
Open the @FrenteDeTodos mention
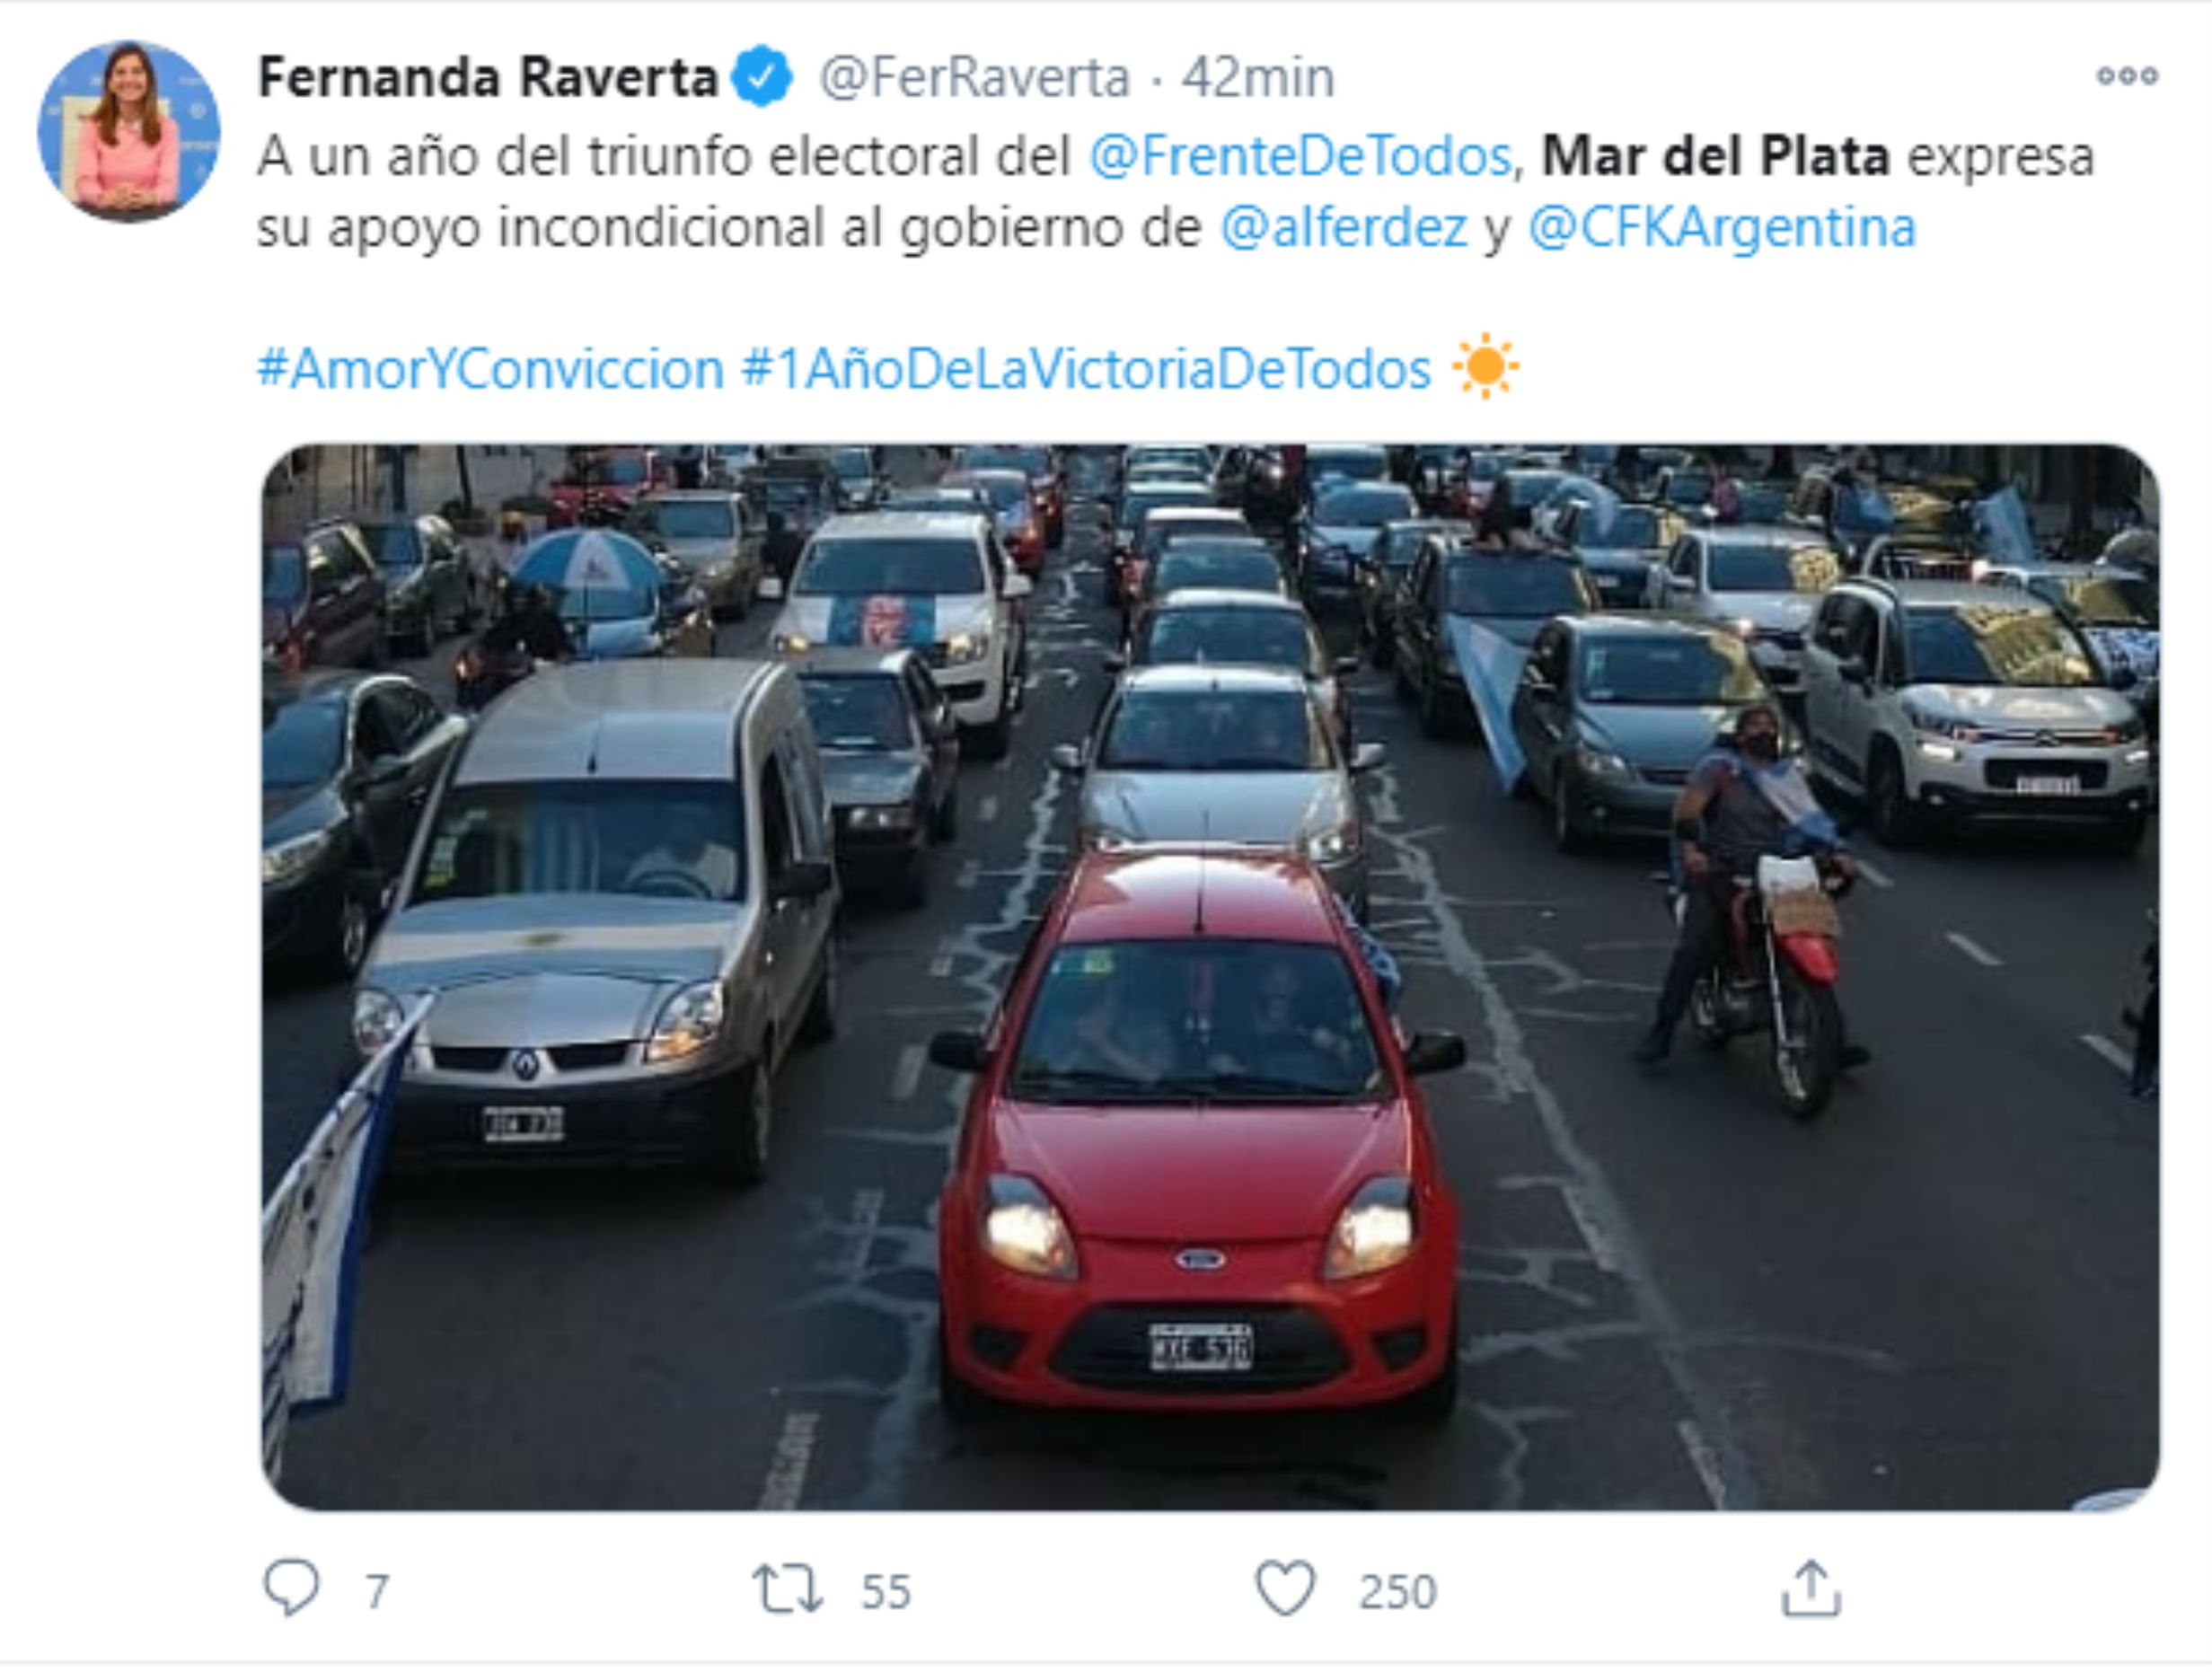(1300, 156)
